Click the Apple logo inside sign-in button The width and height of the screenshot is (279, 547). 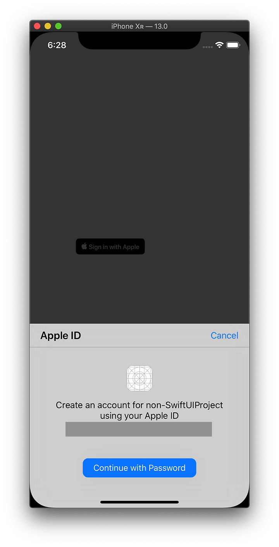click(x=84, y=246)
